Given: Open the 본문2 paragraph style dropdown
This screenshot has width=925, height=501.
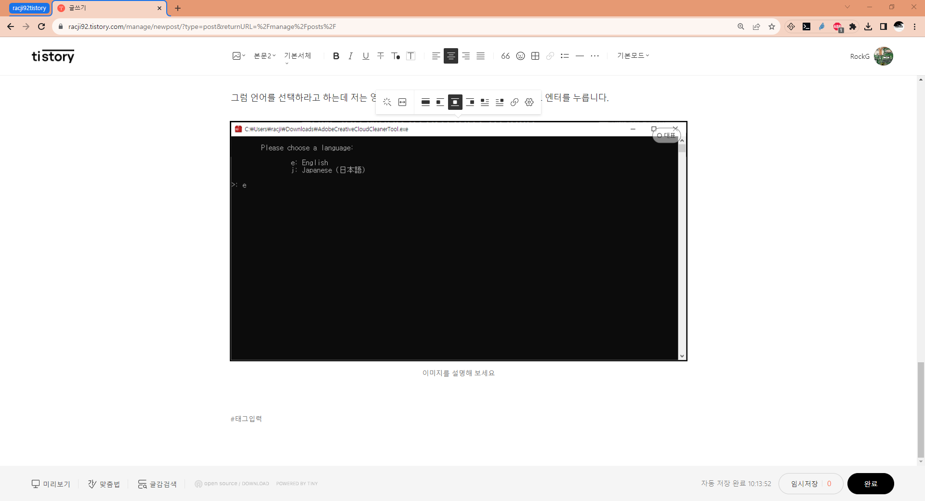Looking at the screenshot, I should point(264,56).
